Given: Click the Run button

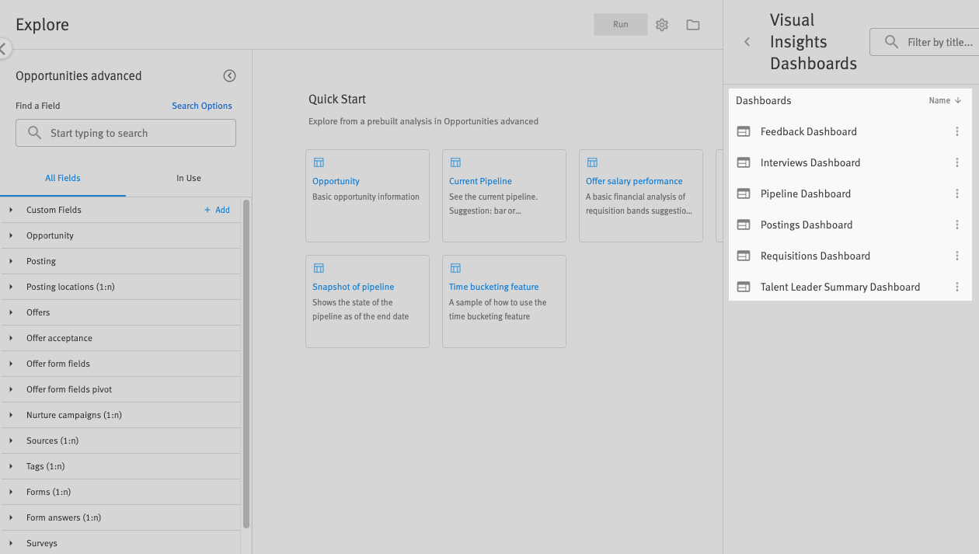Looking at the screenshot, I should 620,24.
